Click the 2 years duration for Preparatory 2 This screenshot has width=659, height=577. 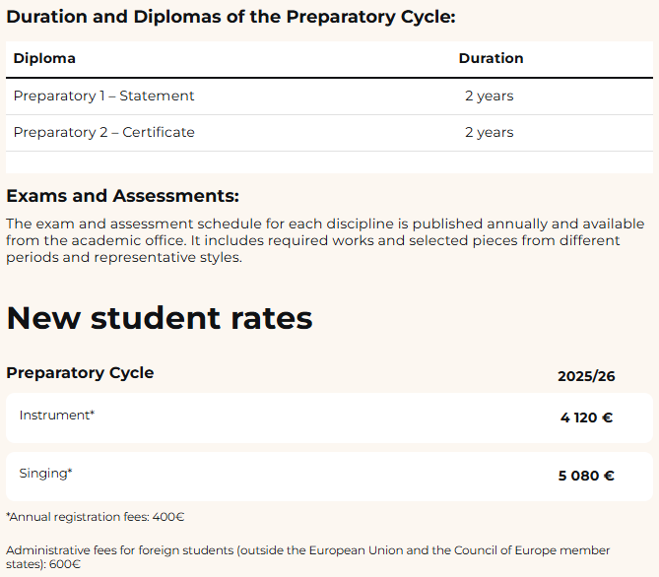pos(489,132)
